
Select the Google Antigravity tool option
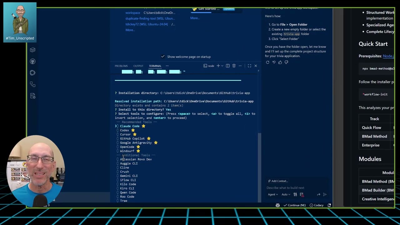pos(136,143)
